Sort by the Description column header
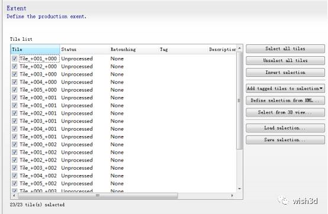This screenshot has width=328, height=214. pos(222,50)
